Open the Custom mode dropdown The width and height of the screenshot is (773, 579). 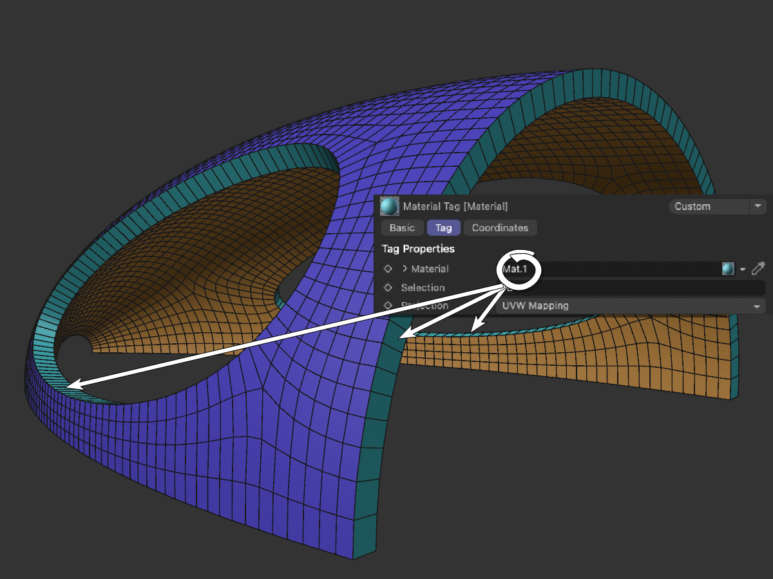pyautogui.click(x=717, y=207)
